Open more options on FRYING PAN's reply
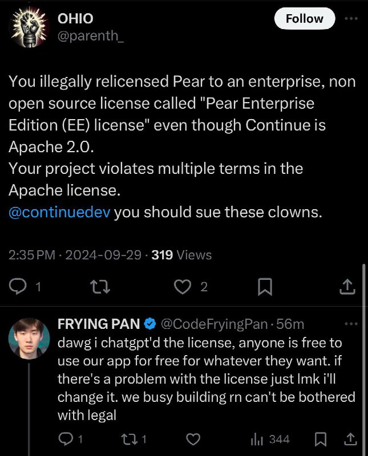 pos(351,324)
